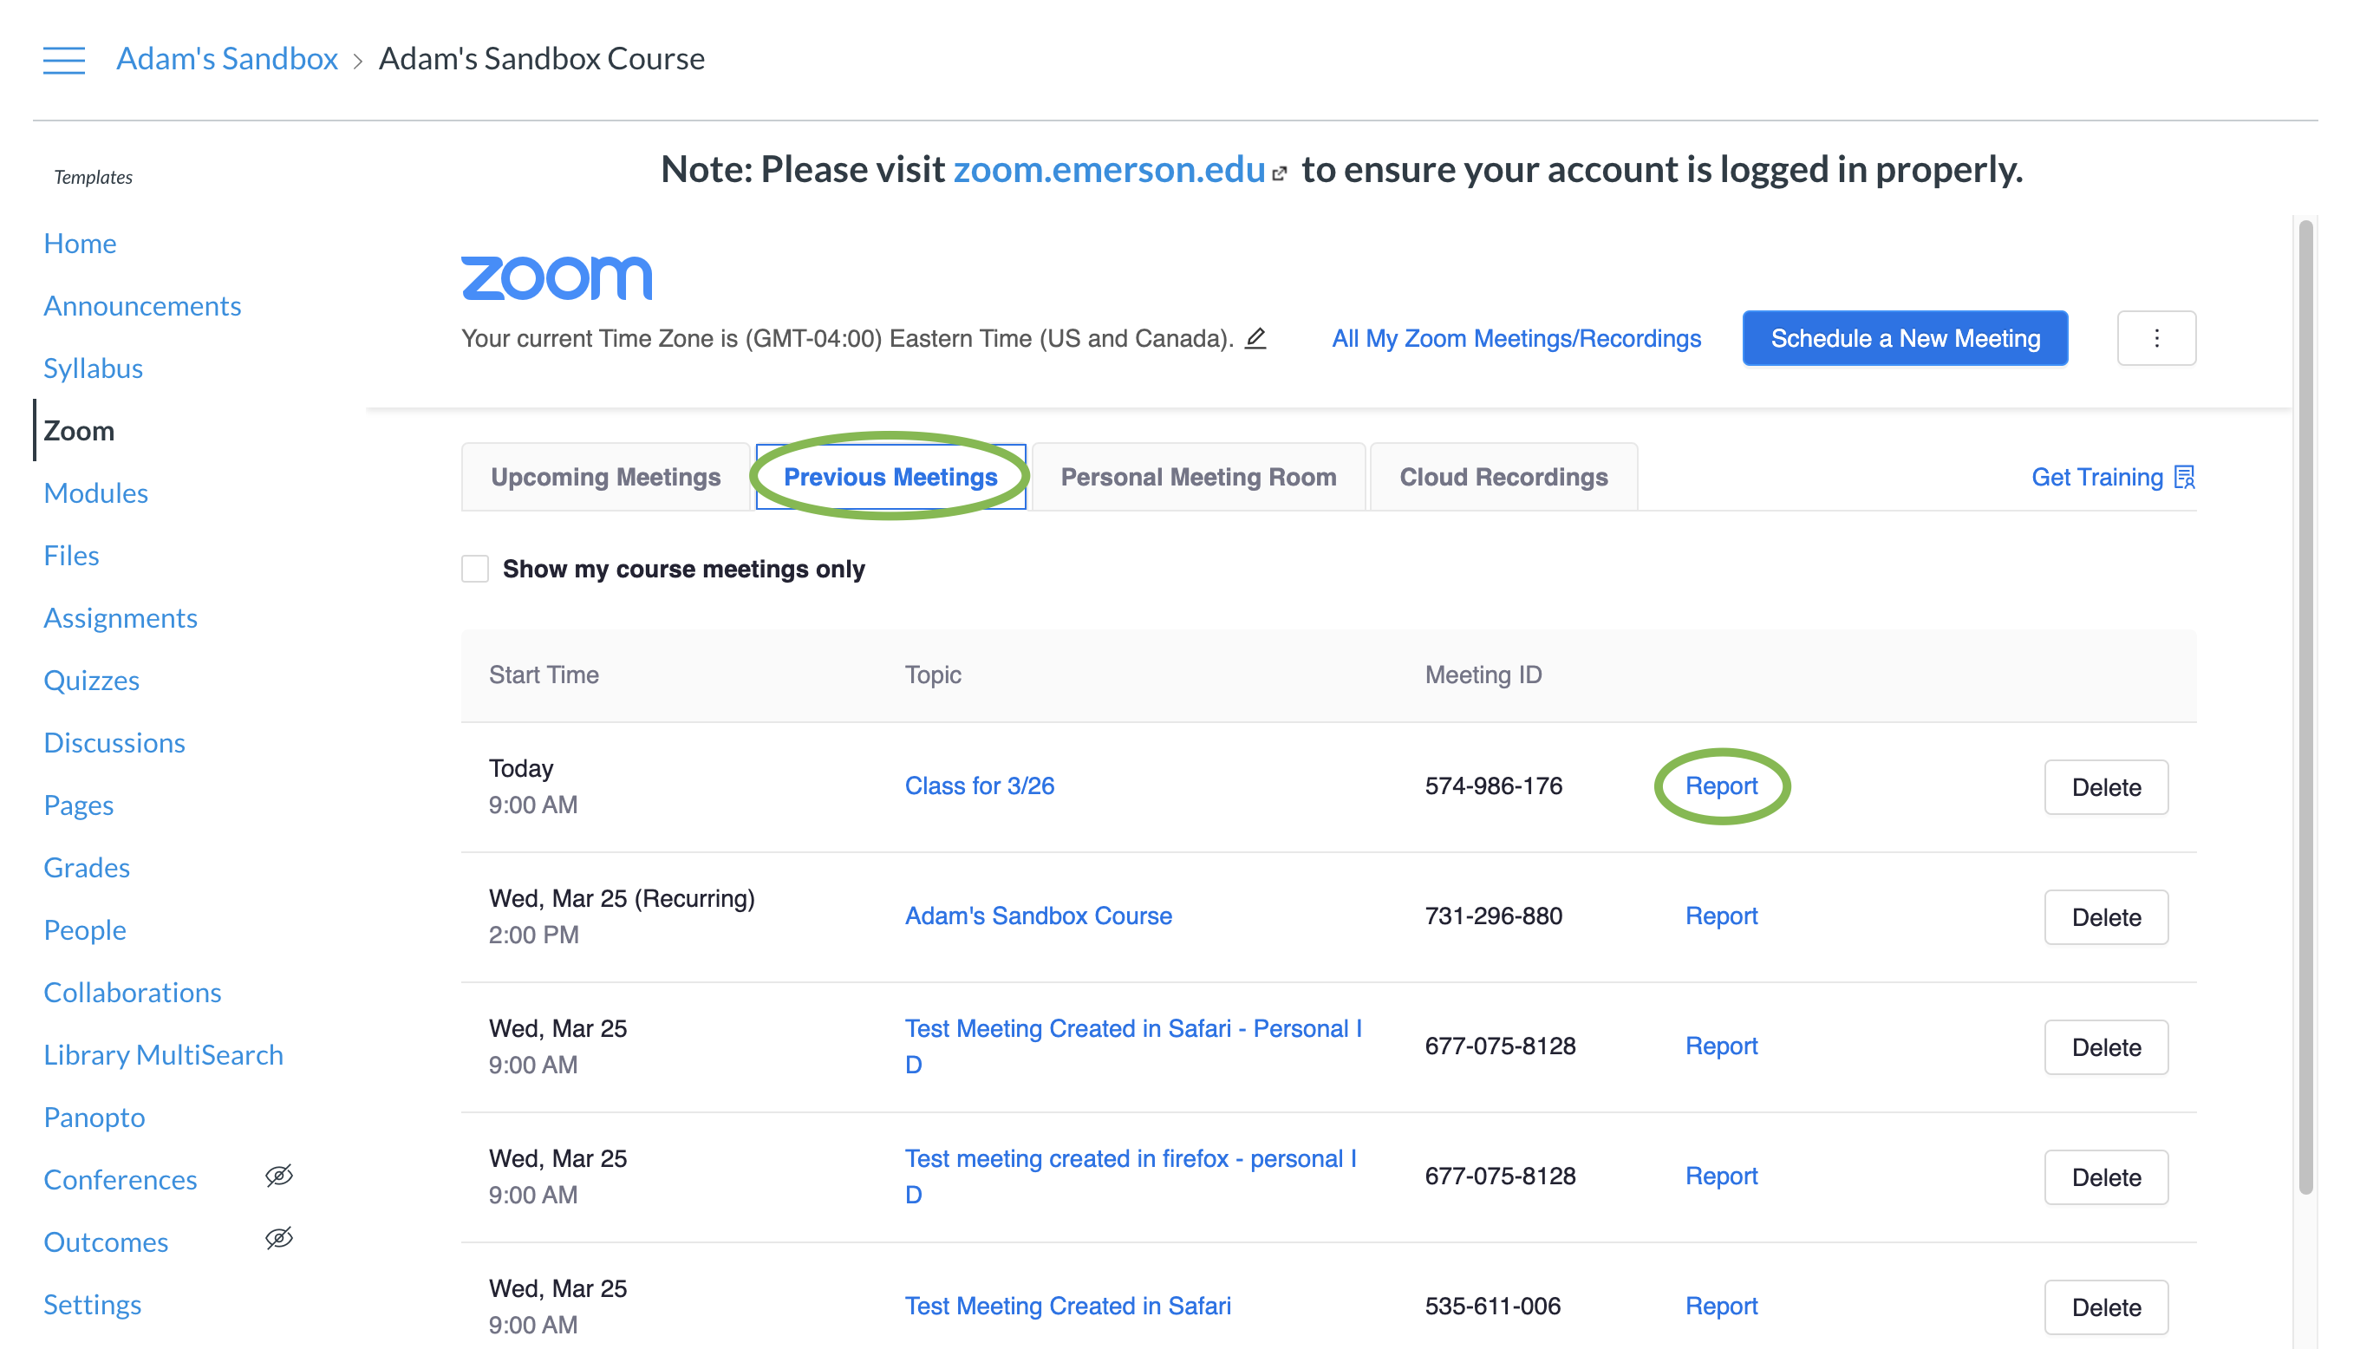Switch to the Personal Meeting Room tab

(x=1198, y=476)
